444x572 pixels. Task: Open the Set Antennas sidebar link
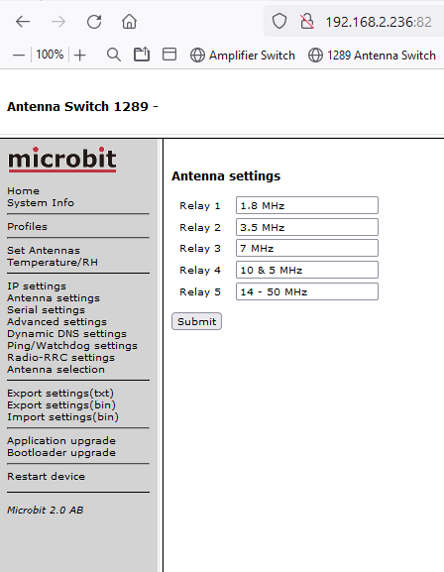(44, 250)
